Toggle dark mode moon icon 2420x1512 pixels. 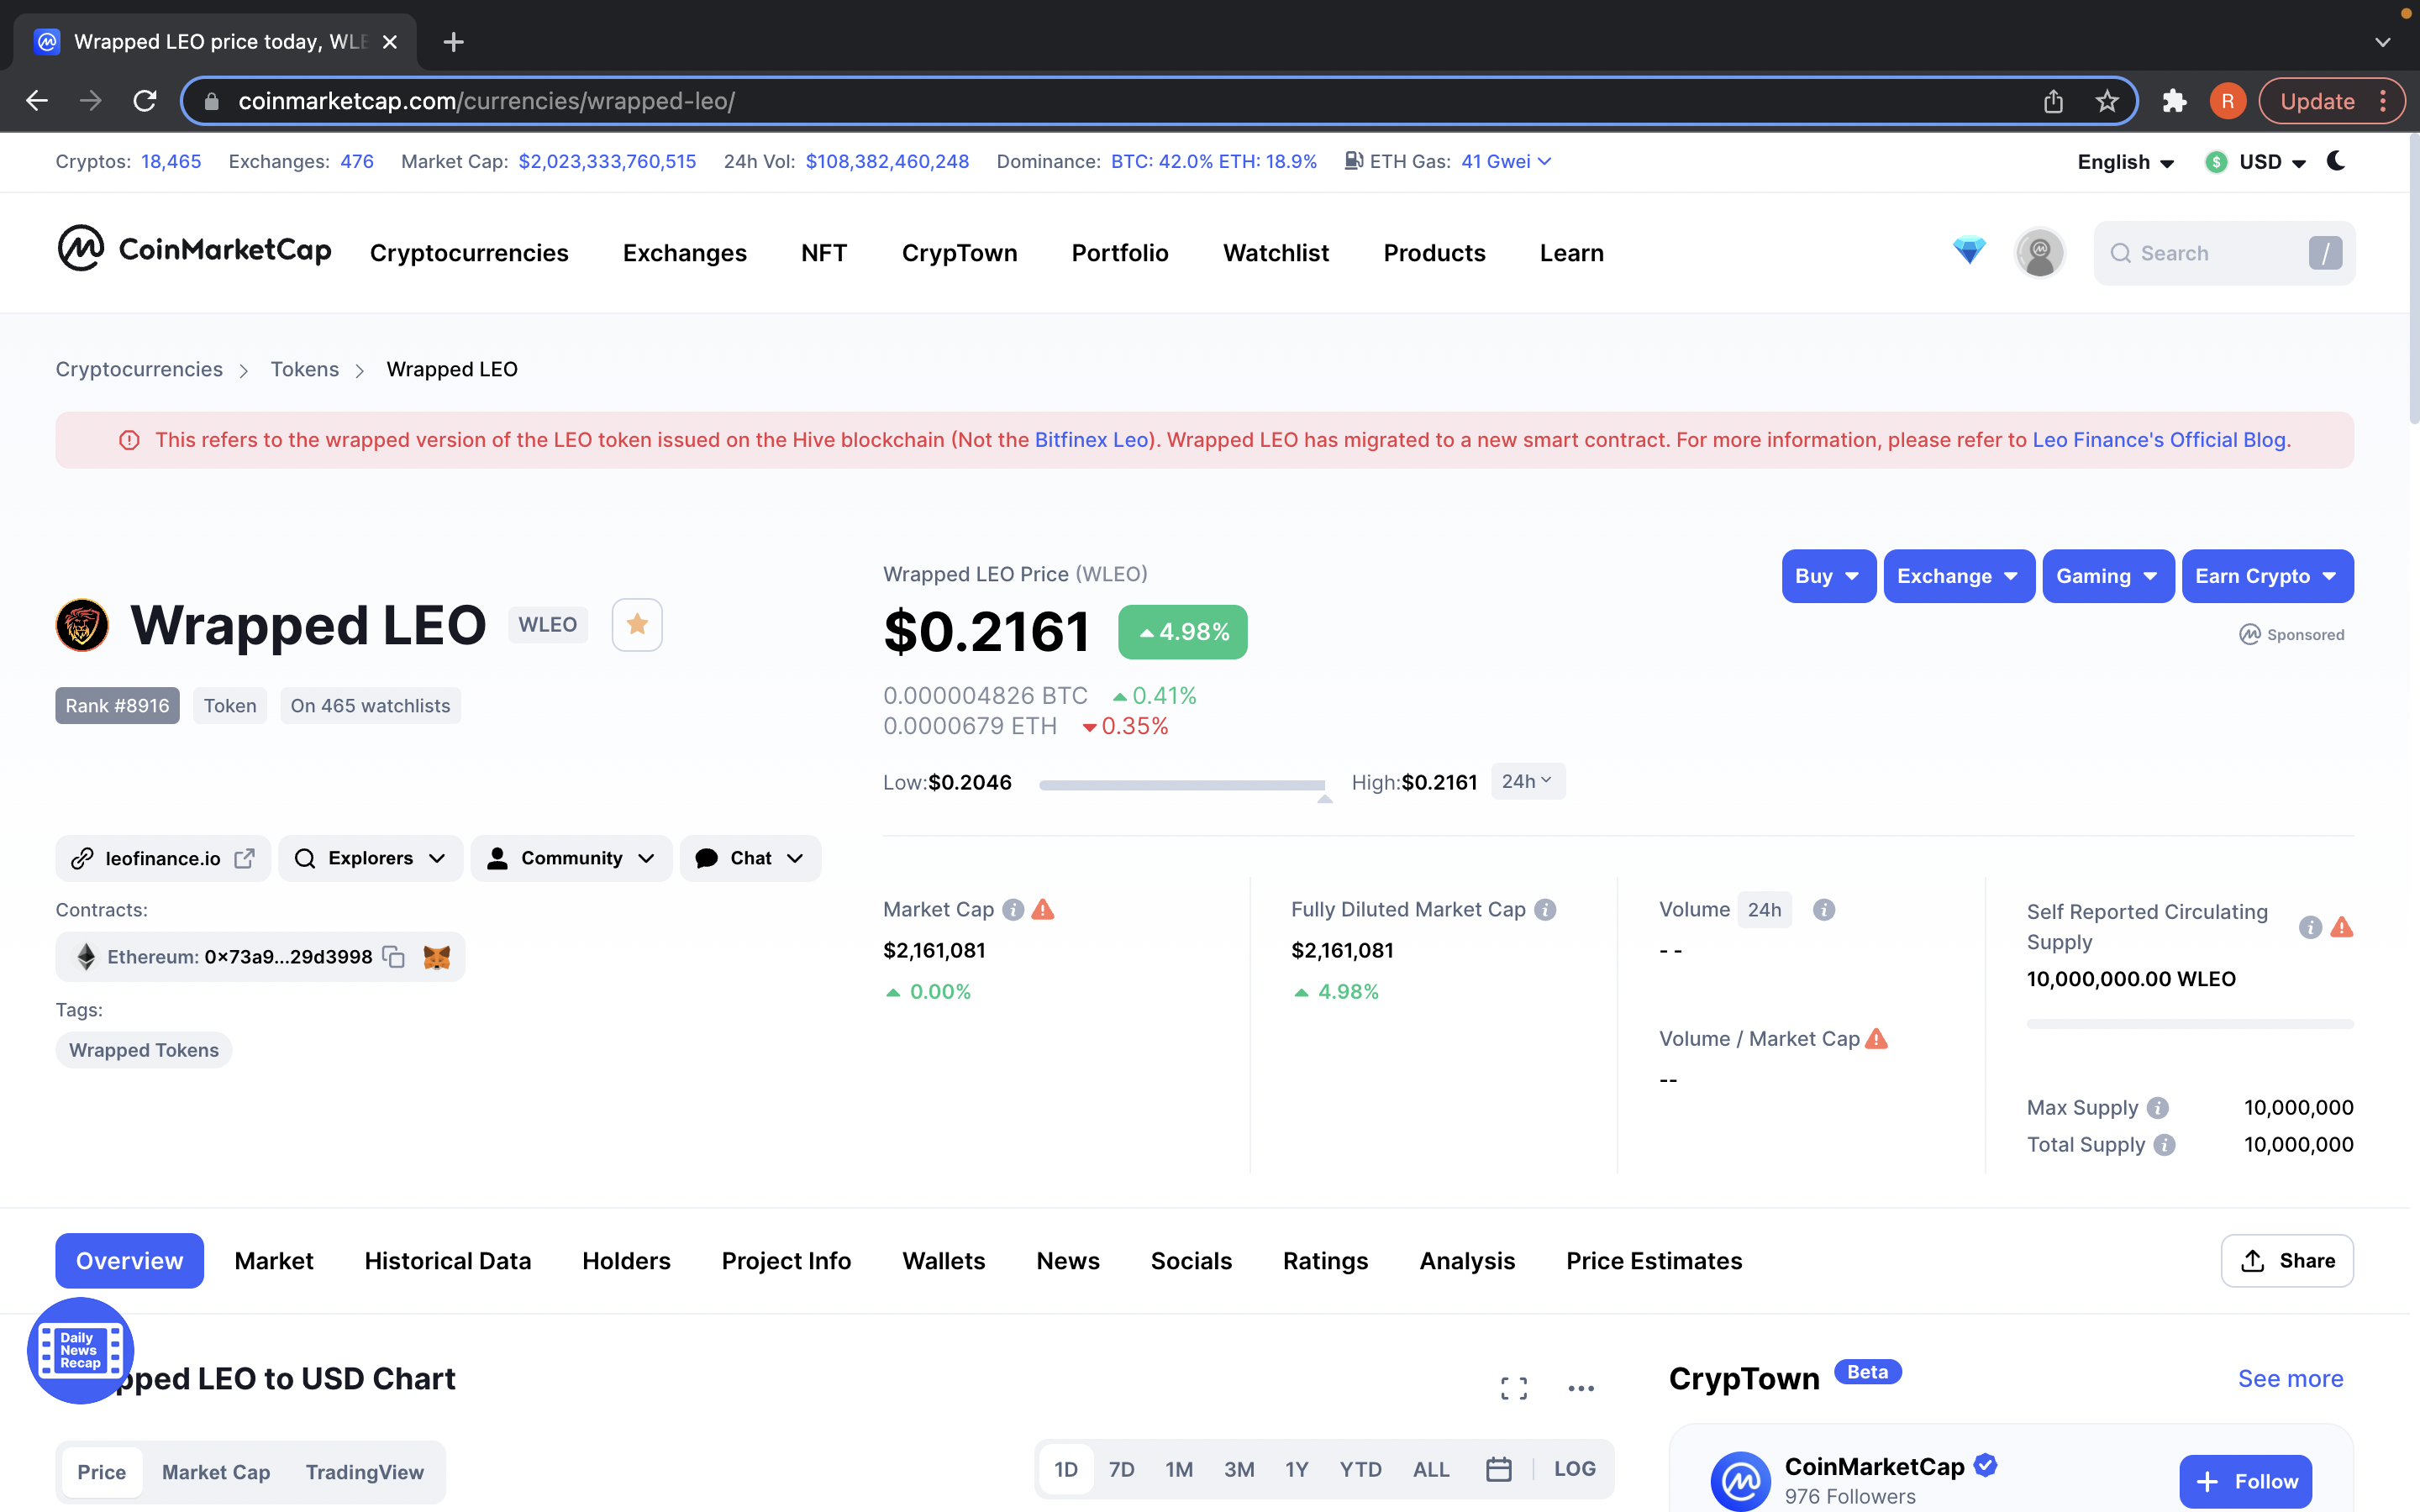click(x=2336, y=161)
